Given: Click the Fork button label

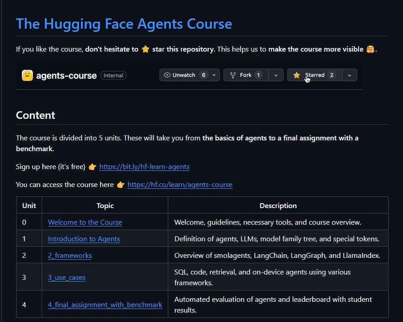Looking at the screenshot, I should tap(246, 75).
